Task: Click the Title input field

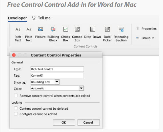Action: (x=57, y=69)
